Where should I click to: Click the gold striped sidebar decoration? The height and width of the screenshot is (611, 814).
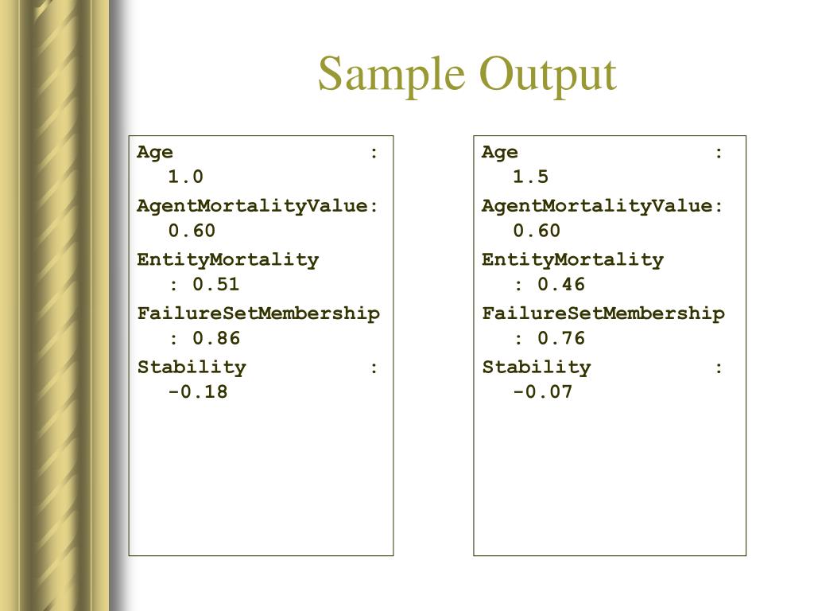click(x=55, y=305)
